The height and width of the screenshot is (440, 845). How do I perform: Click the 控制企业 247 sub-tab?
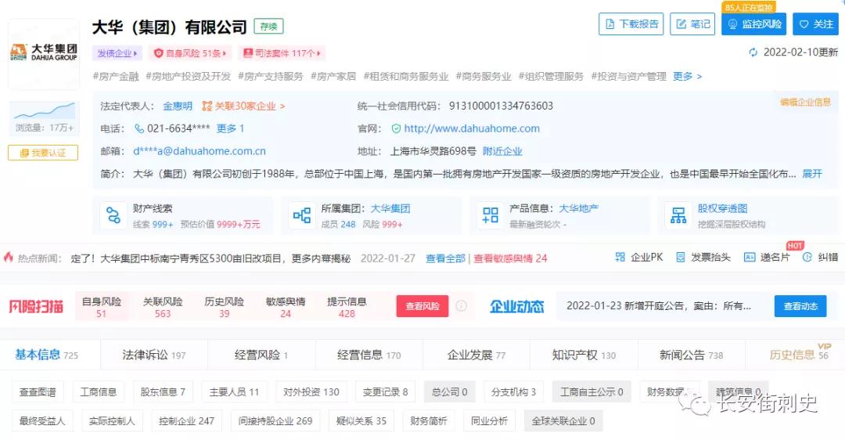coord(186,420)
